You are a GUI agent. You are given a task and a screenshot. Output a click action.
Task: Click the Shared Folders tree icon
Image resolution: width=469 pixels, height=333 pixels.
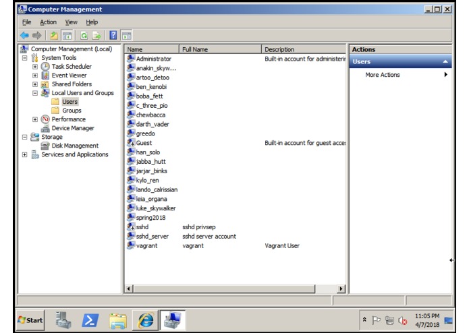(45, 84)
